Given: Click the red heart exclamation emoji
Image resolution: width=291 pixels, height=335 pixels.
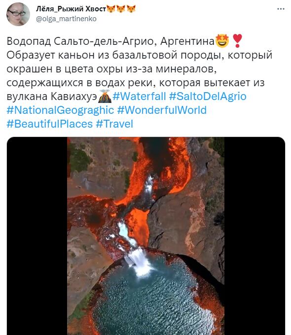Looking at the screenshot, I should pos(237,41).
